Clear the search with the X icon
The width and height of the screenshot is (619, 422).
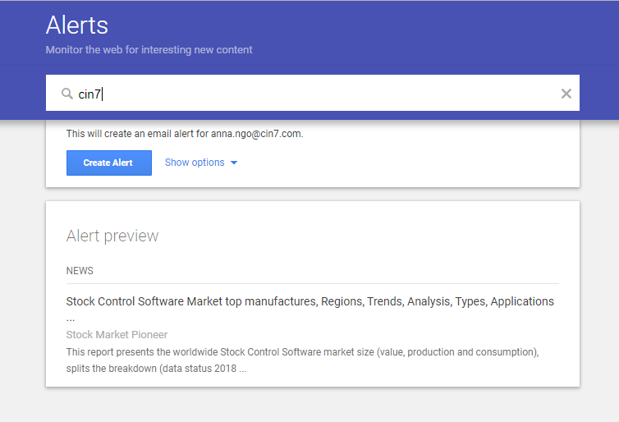tap(566, 94)
